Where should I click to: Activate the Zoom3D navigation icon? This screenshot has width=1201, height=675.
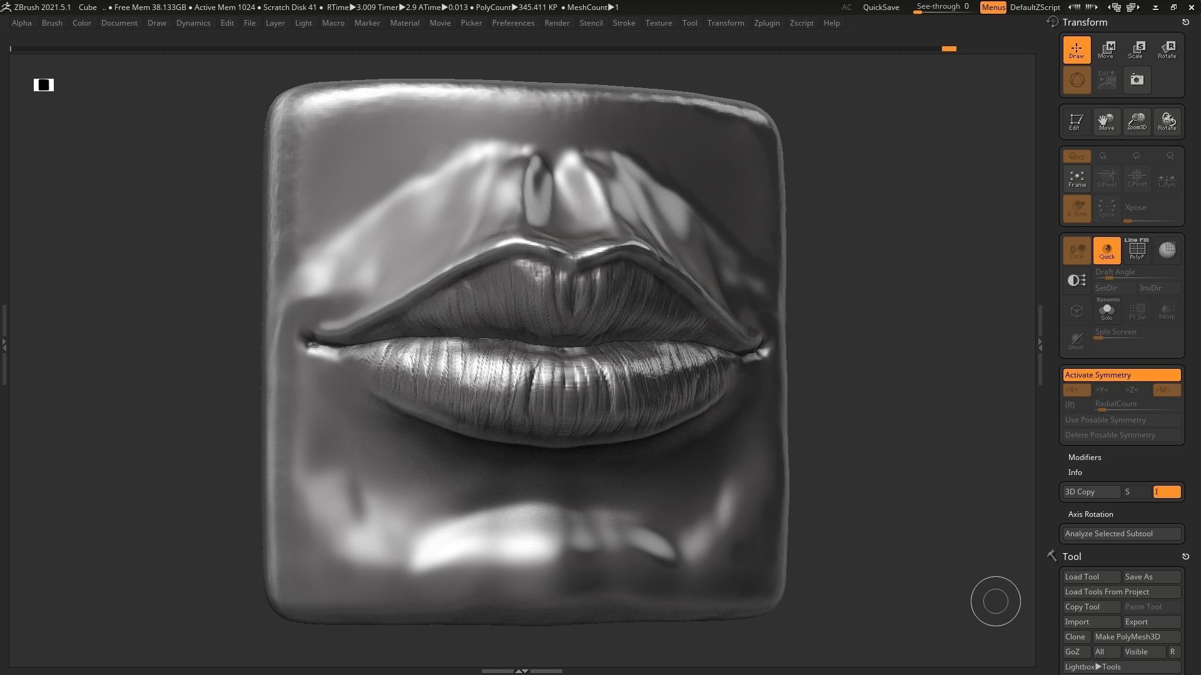(1137, 121)
